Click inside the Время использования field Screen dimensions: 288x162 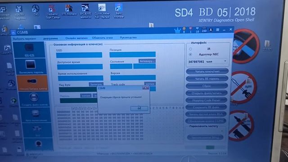pyautogui.click(x=81, y=78)
